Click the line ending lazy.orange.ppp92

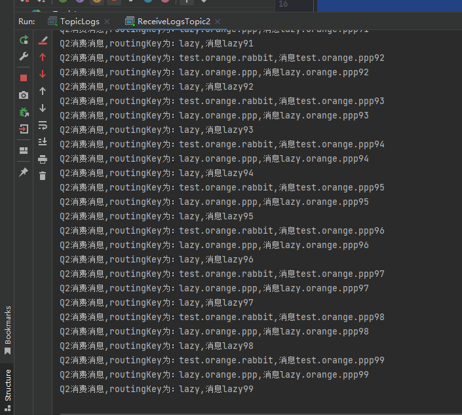214,72
